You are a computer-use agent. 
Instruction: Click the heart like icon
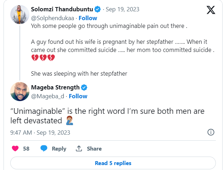[15, 148]
